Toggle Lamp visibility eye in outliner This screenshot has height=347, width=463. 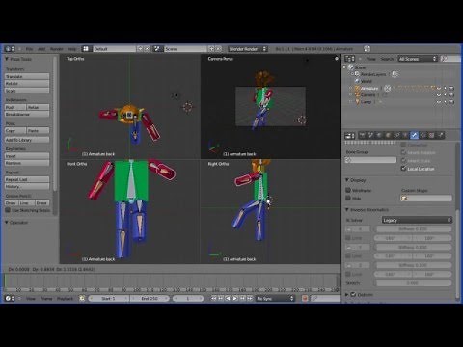tap(439, 102)
